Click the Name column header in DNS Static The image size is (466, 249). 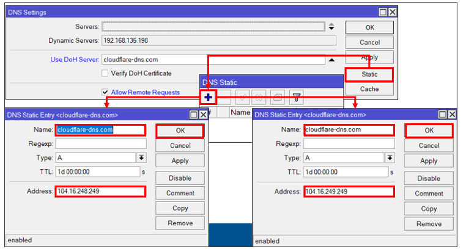click(x=241, y=112)
